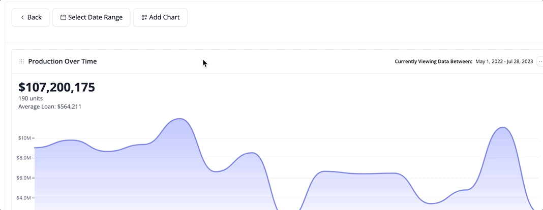Screen dimensions: 543x210
Task: Open the Select Date Range picker
Action: 92,17
